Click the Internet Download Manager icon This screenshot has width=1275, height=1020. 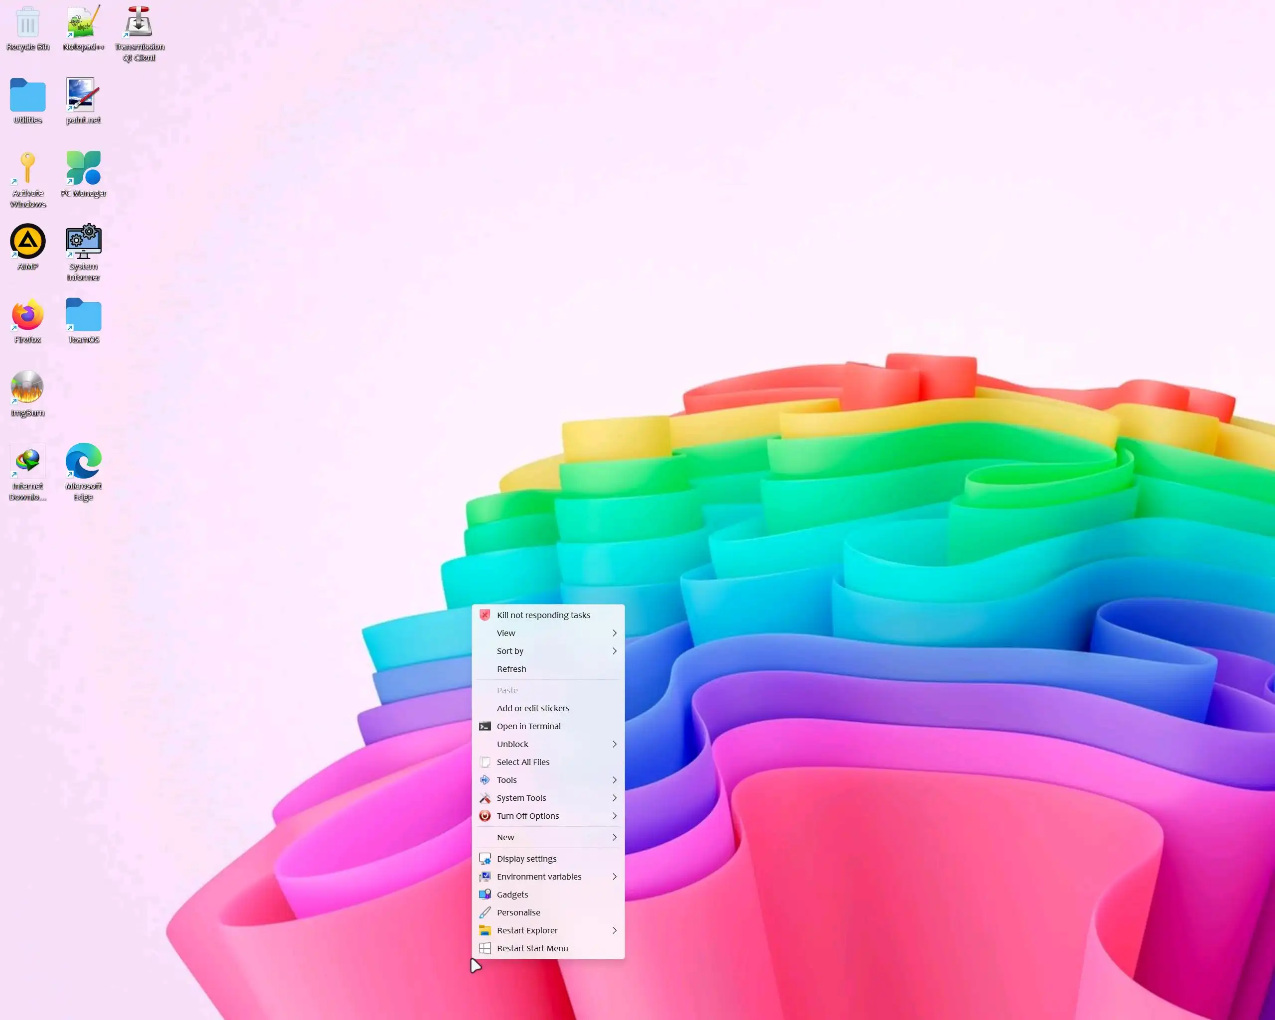point(27,461)
